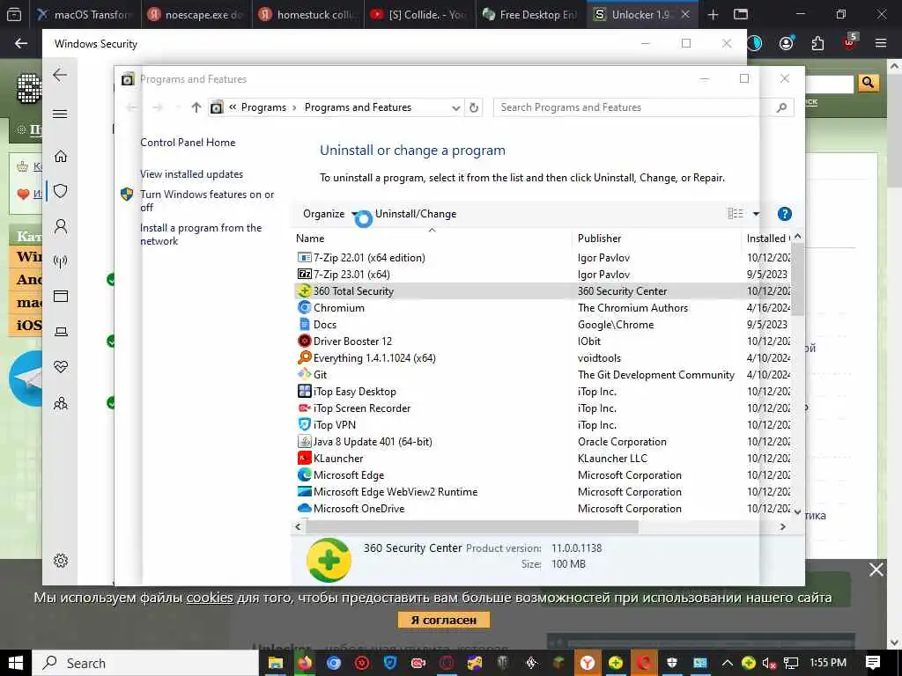Open Settings gear in Windows Security sidebar

click(x=61, y=561)
